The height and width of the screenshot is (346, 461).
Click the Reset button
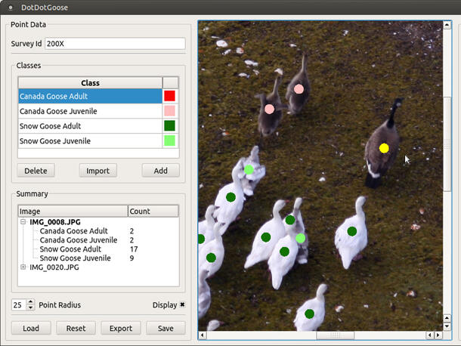click(76, 328)
